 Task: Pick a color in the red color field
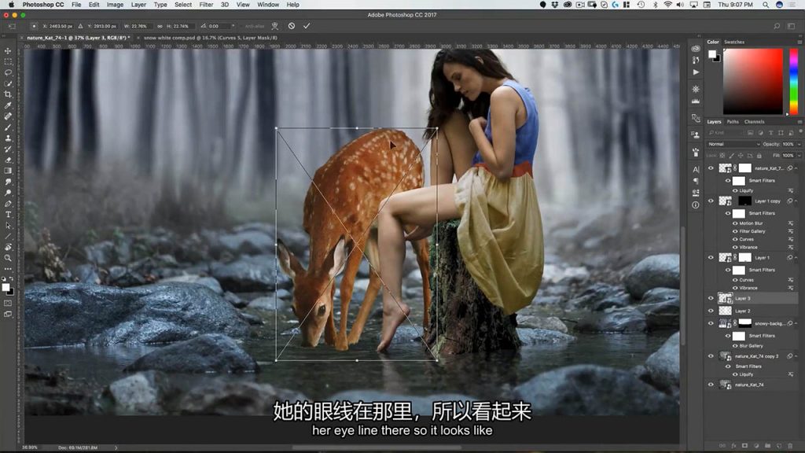coord(753,82)
